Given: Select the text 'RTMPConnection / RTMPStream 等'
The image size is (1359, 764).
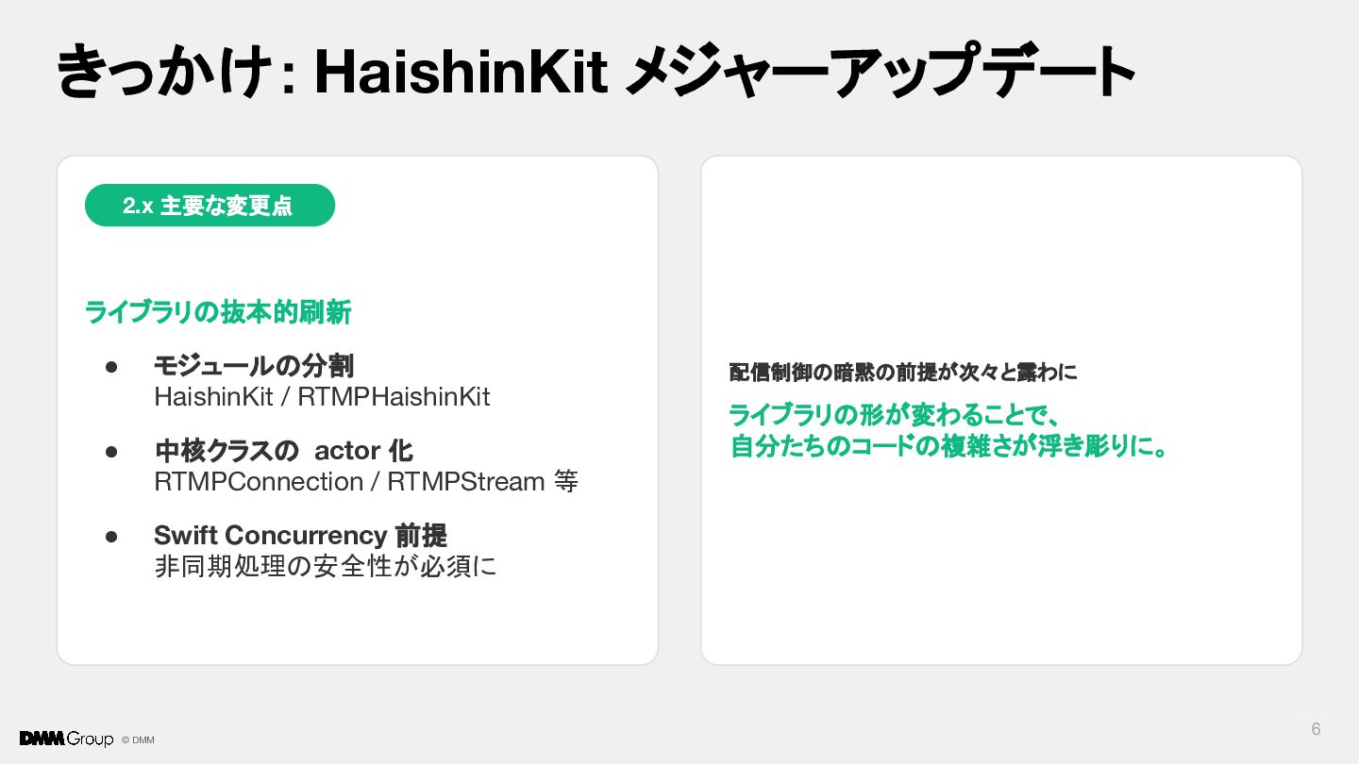Looking at the screenshot, I should tap(366, 482).
